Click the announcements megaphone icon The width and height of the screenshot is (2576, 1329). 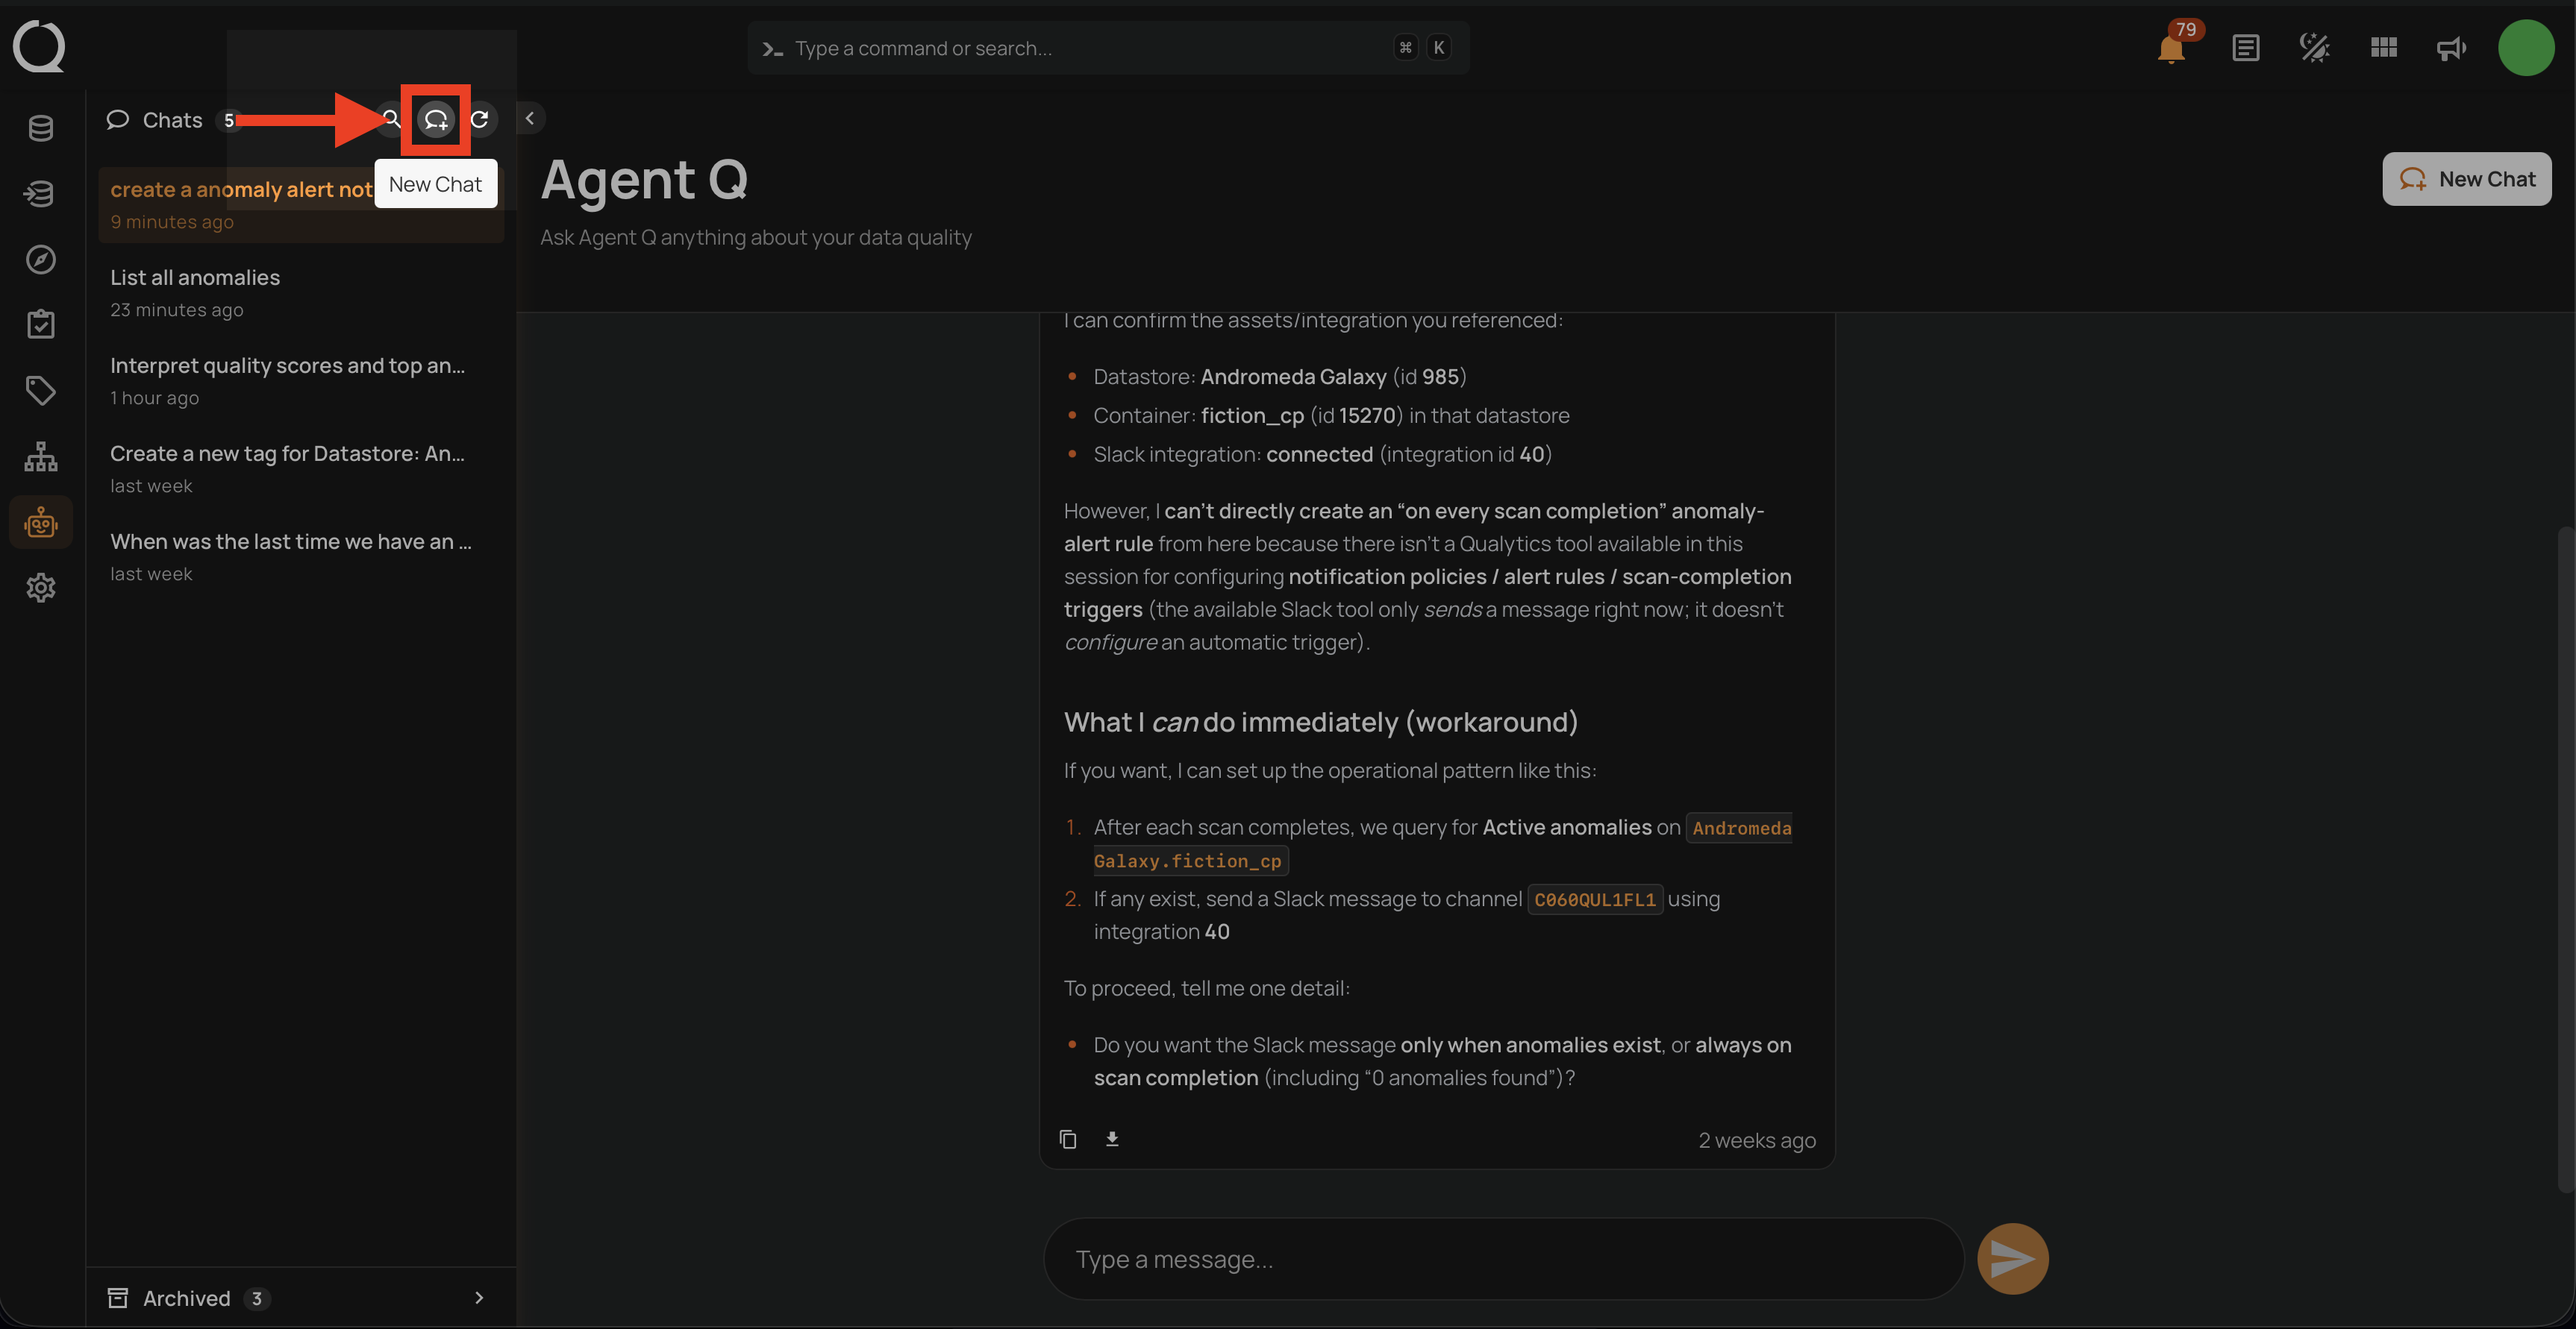pyautogui.click(x=2450, y=47)
